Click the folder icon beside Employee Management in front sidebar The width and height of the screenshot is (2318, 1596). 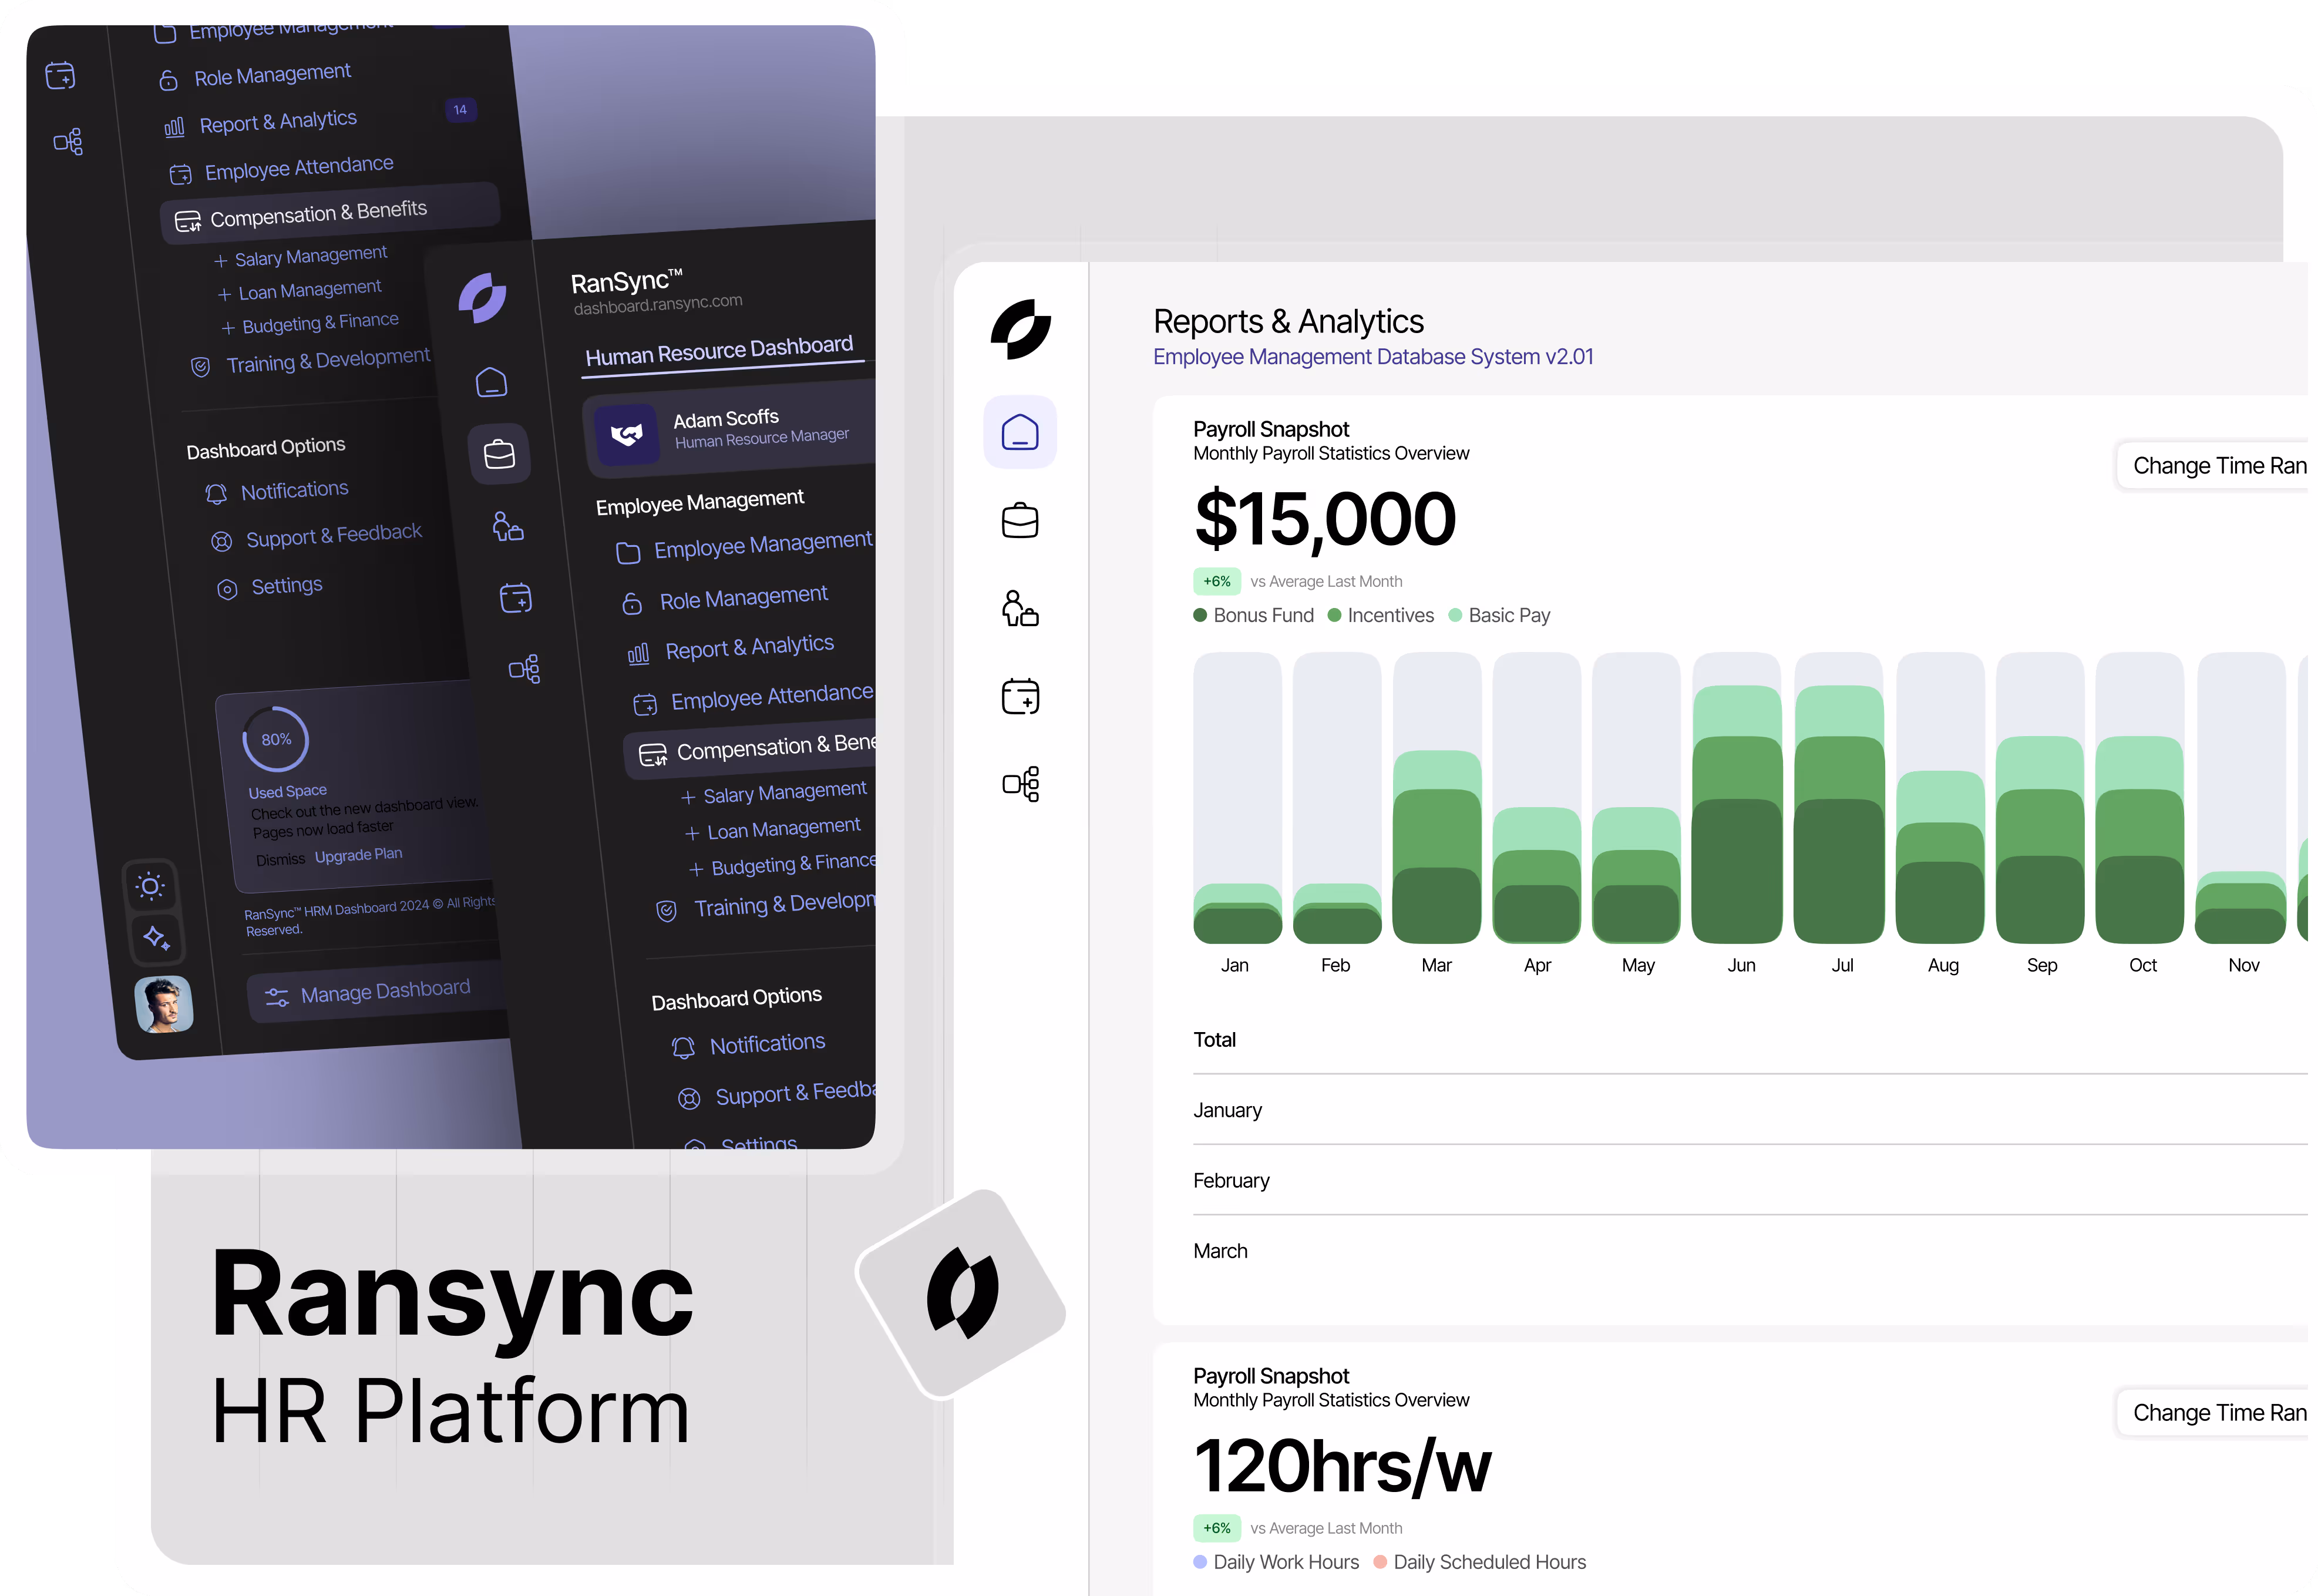point(628,553)
